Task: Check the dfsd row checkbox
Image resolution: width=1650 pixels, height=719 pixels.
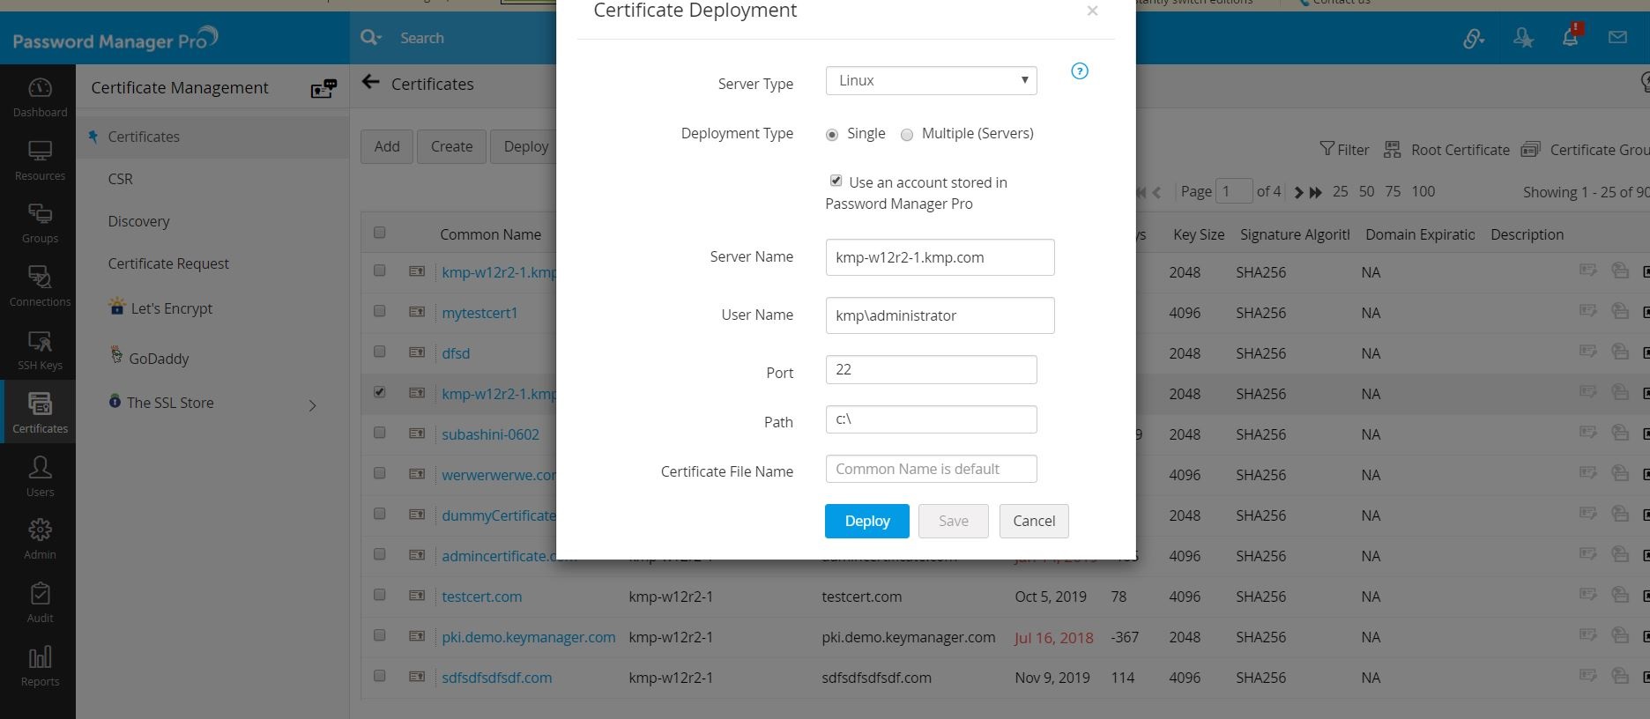Action: [380, 352]
